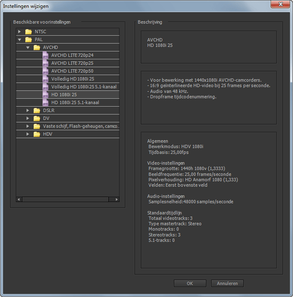Click the DV folder icon
Image resolution: width=293 pixels, height=297 pixels.
[37, 118]
